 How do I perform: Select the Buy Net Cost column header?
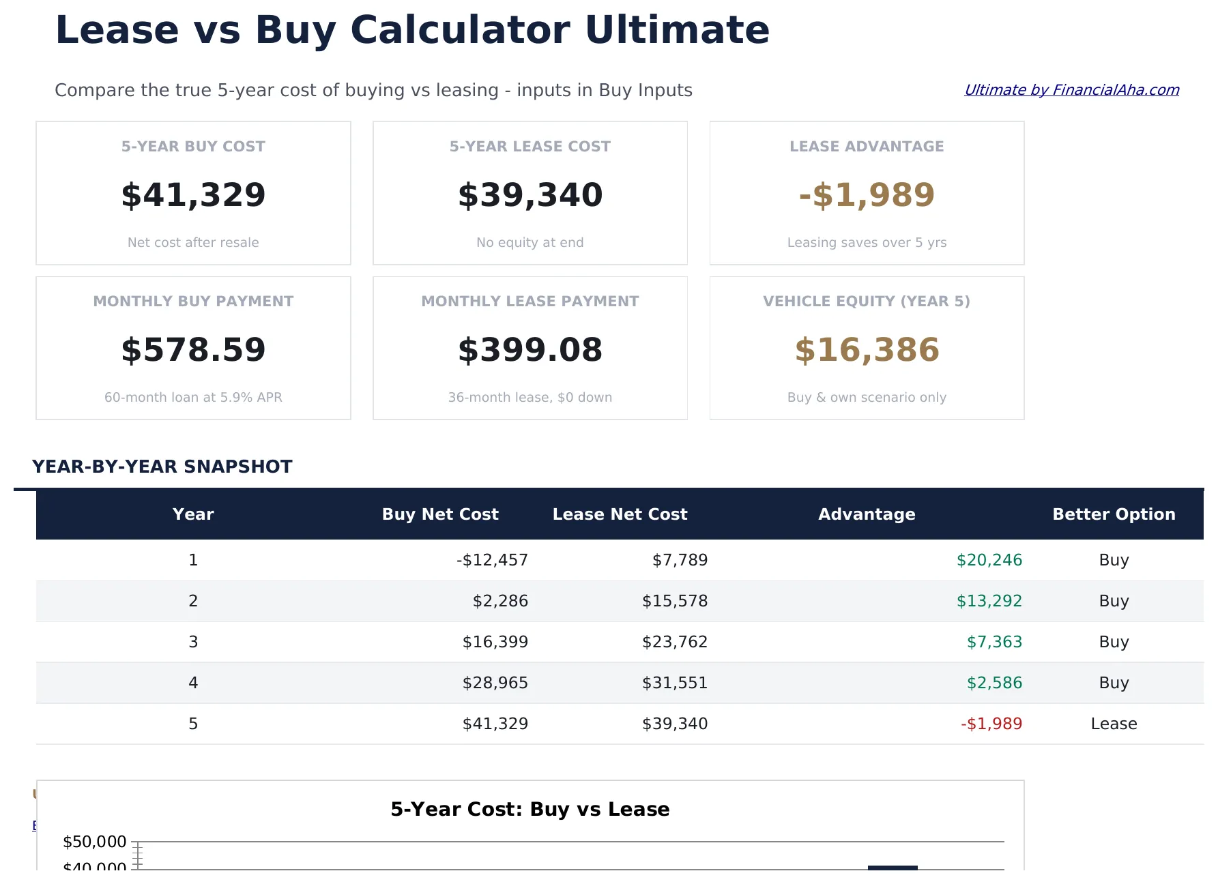[x=440, y=514]
